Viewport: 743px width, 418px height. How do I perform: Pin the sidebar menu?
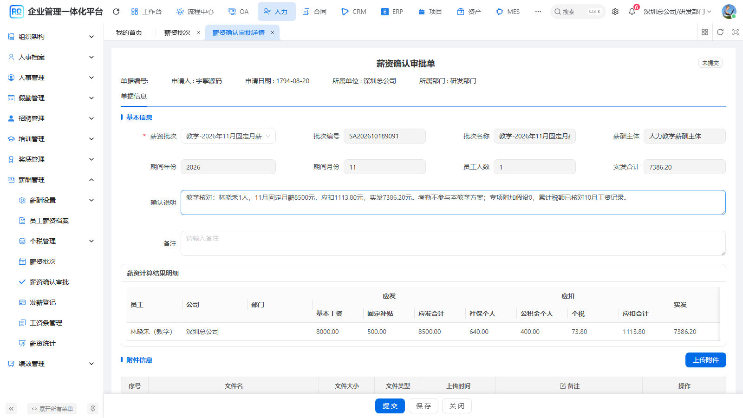pos(93,409)
